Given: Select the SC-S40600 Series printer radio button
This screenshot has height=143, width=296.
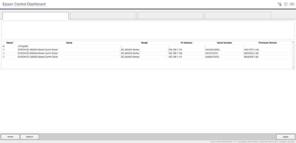Looking at the screenshot, I should coord(4,57).
